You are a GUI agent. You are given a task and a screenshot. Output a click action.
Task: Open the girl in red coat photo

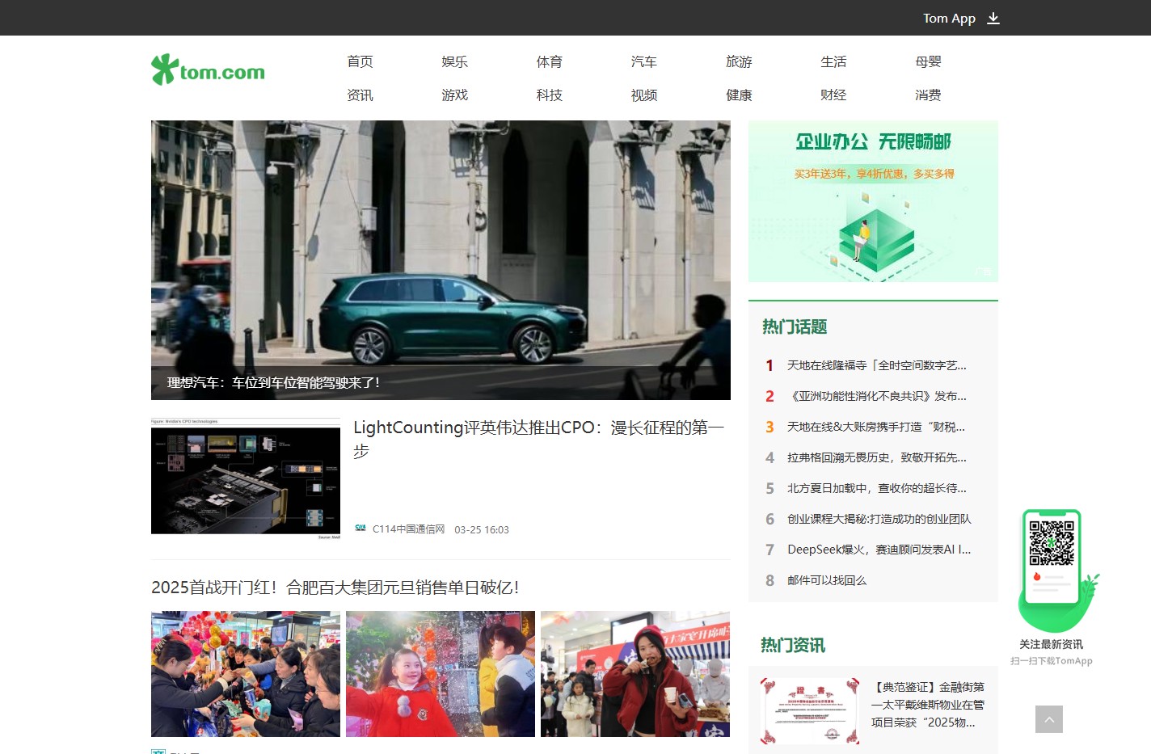441,674
